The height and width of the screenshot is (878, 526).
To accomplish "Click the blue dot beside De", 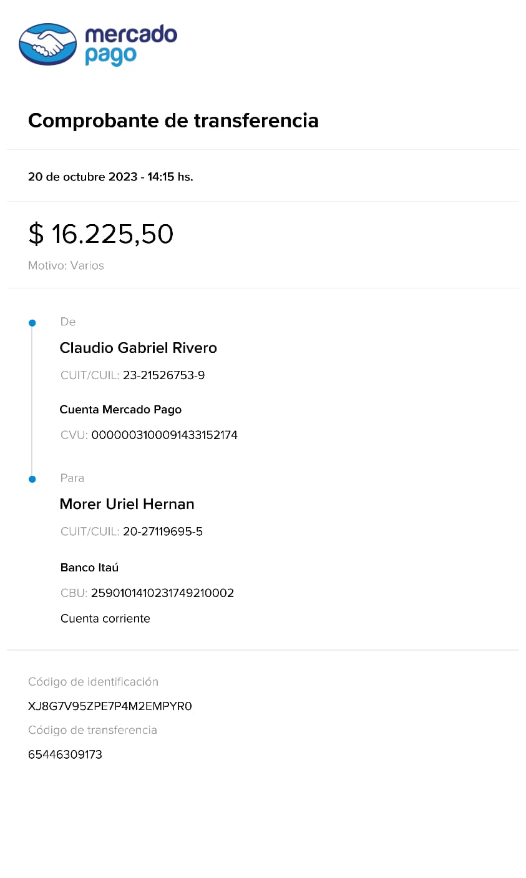I will click(x=32, y=323).
